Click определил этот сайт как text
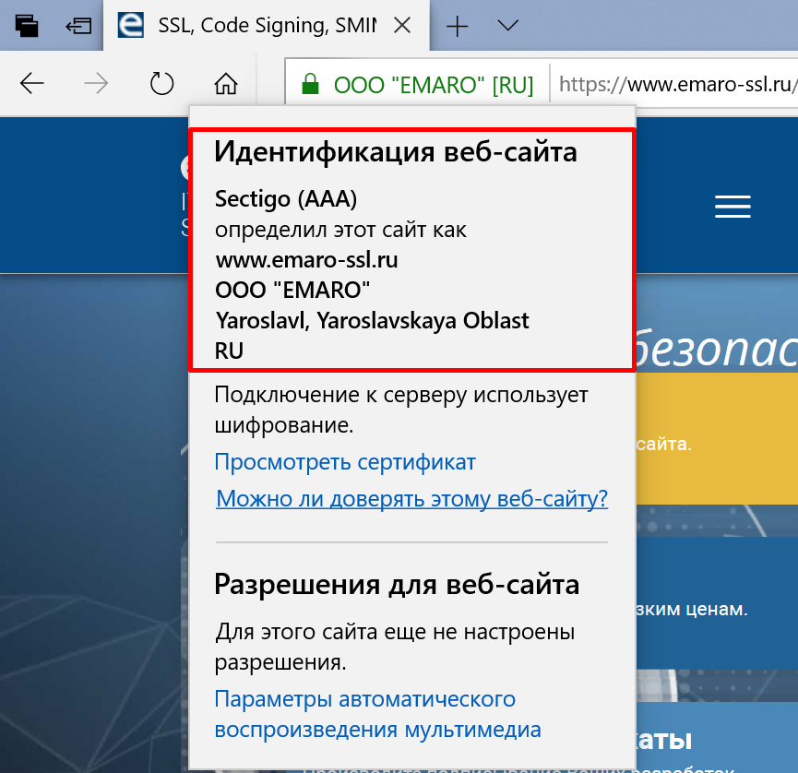Image resolution: width=798 pixels, height=773 pixels. pyautogui.click(x=340, y=230)
